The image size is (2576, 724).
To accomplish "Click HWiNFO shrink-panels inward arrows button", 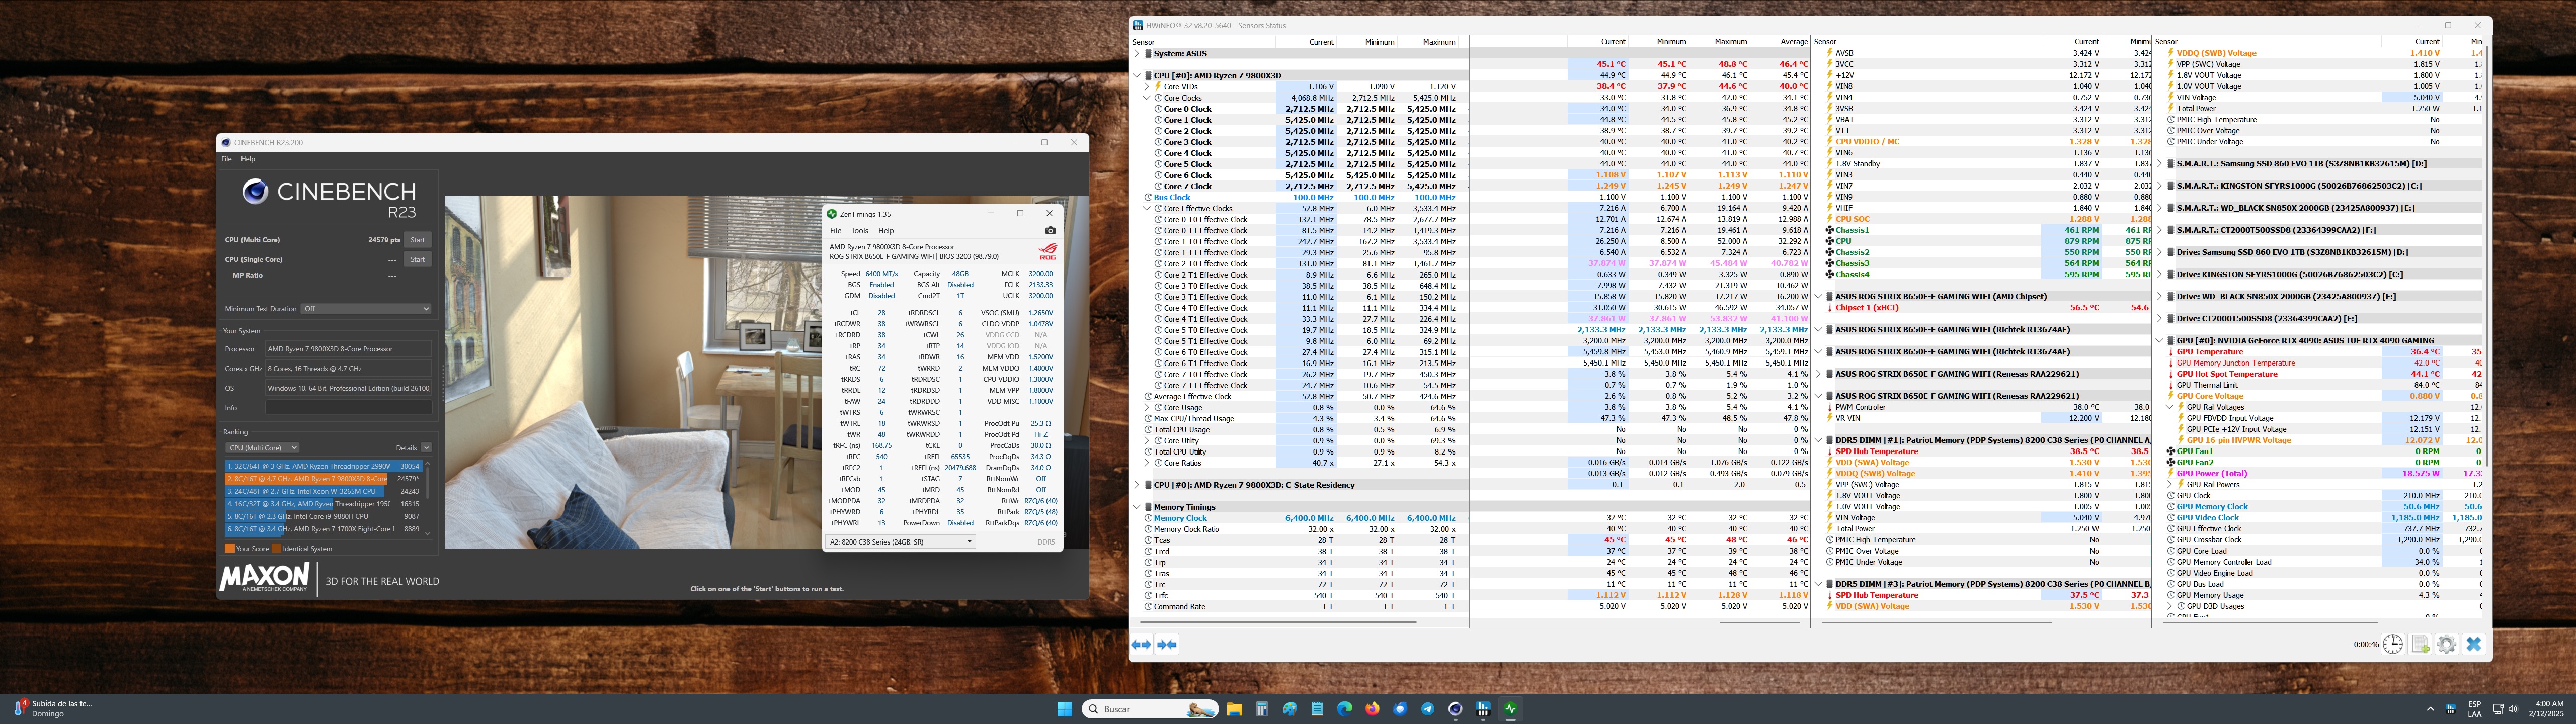I will click(x=1166, y=645).
